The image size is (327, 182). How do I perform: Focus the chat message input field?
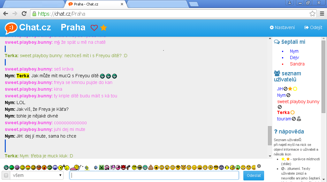(x=154, y=175)
